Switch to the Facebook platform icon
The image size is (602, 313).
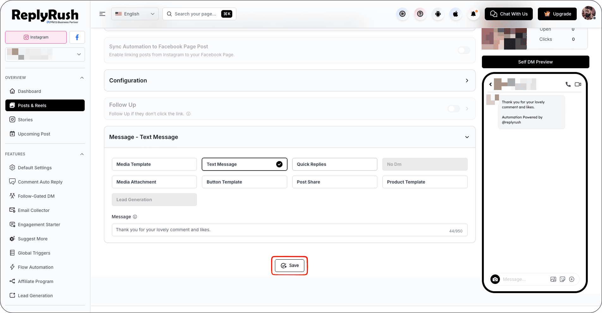(77, 37)
